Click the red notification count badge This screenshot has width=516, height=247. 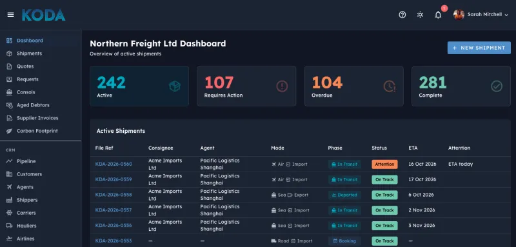pyautogui.click(x=444, y=8)
